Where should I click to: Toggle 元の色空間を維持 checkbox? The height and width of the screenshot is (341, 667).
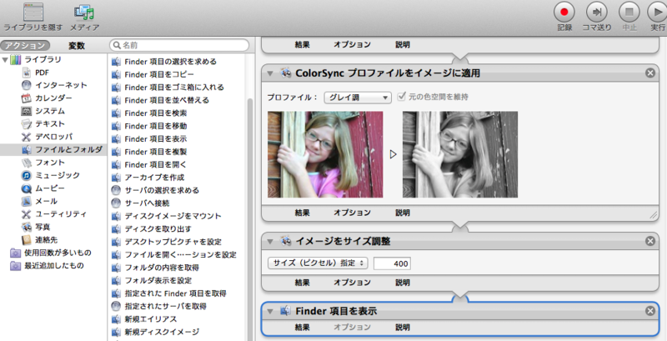[400, 97]
